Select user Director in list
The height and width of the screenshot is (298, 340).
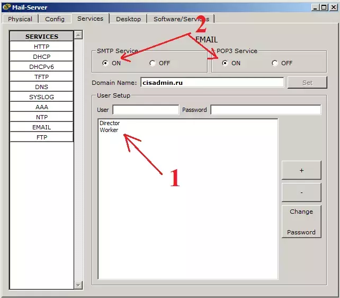(110, 123)
